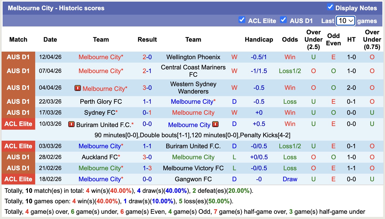Screen dimensions: 385x219
Task: Open the Wellington Phoenix team page
Action: 193,57
